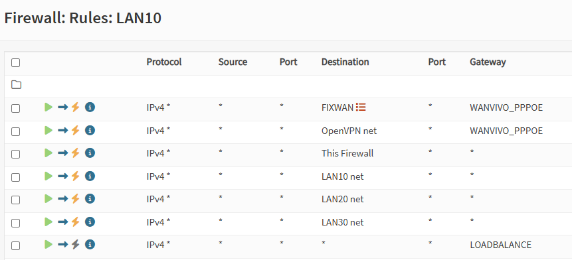Expand the folder icon category row
The width and height of the screenshot is (572, 260).
(16, 85)
